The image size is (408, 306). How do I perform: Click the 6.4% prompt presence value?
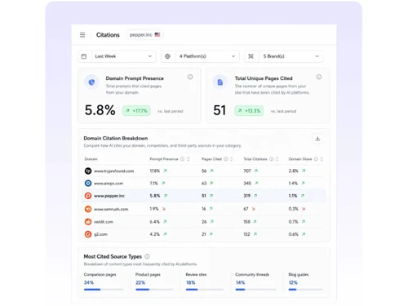click(x=154, y=222)
